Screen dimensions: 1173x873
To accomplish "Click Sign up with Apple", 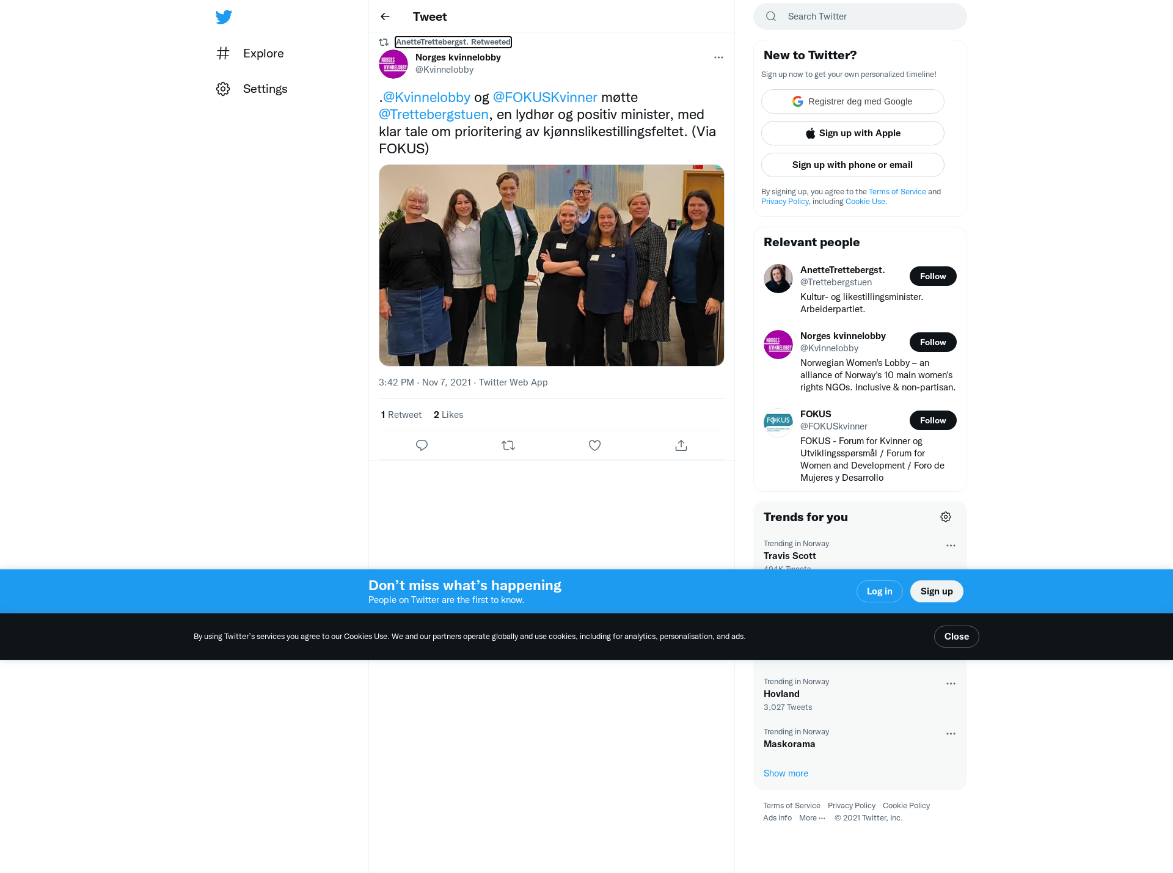I will pyautogui.click(x=853, y=133).
